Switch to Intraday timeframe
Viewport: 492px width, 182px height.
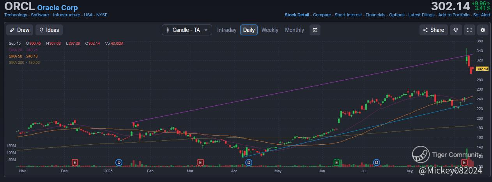pos(227,30)
